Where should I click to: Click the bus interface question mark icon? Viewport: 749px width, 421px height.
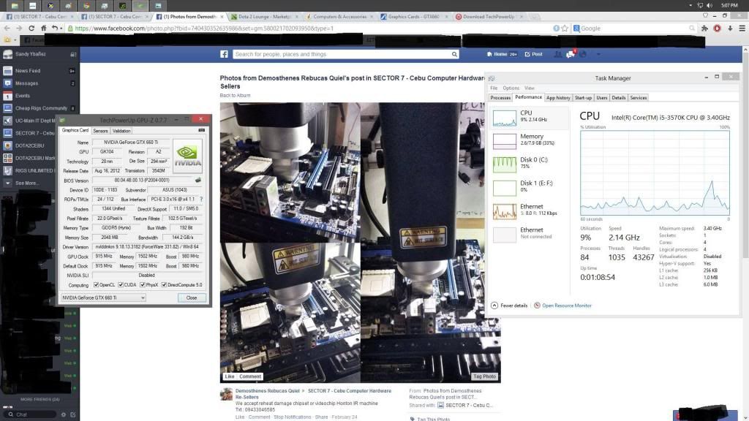click(201, 199)
